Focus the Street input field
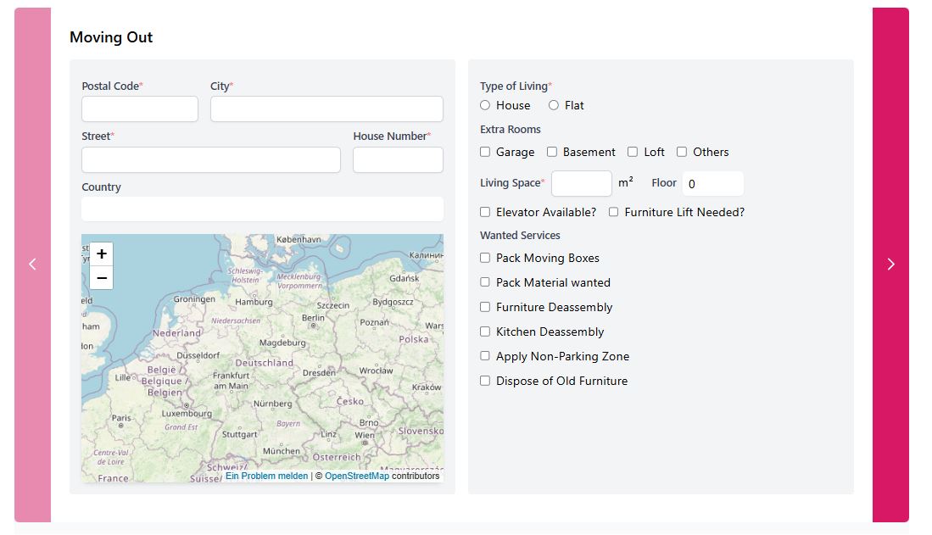 [x=211, y=160]
